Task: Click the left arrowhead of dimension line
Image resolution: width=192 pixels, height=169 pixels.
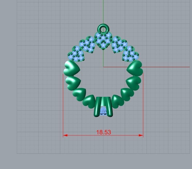Action: point(65,135)
